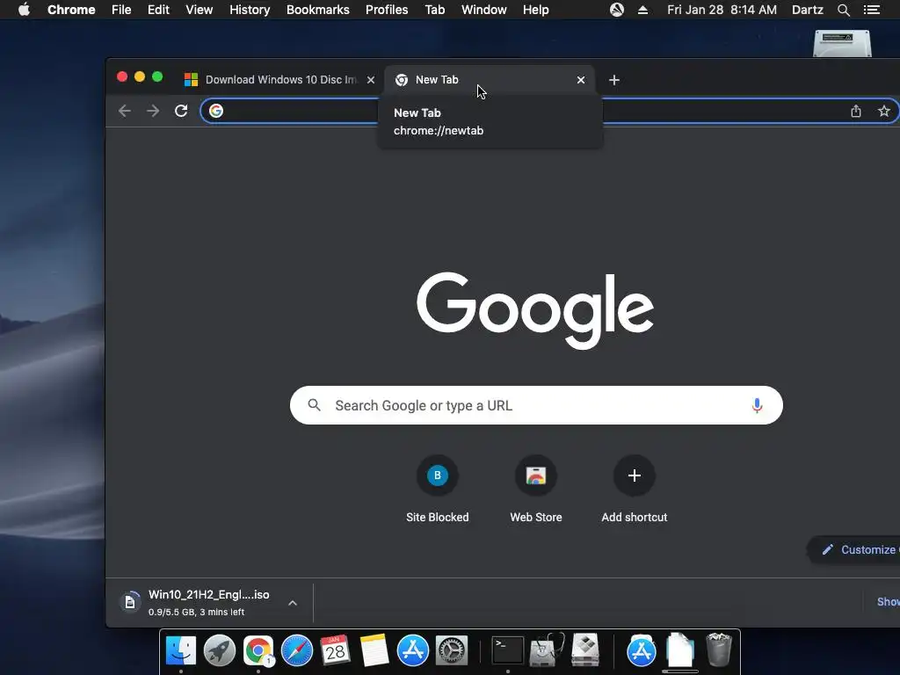Open Finder from the Dock
Viewport: 900px width, 675px height.
(x=181, y=650)
